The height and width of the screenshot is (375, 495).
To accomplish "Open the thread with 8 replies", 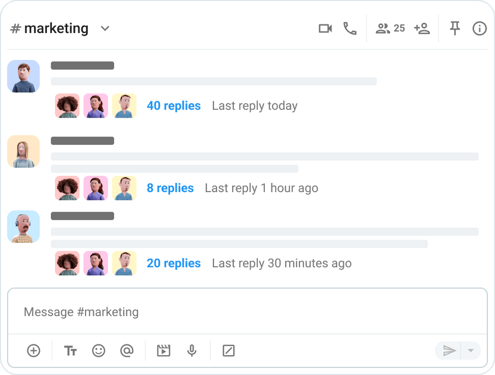I will pos(170,188).
